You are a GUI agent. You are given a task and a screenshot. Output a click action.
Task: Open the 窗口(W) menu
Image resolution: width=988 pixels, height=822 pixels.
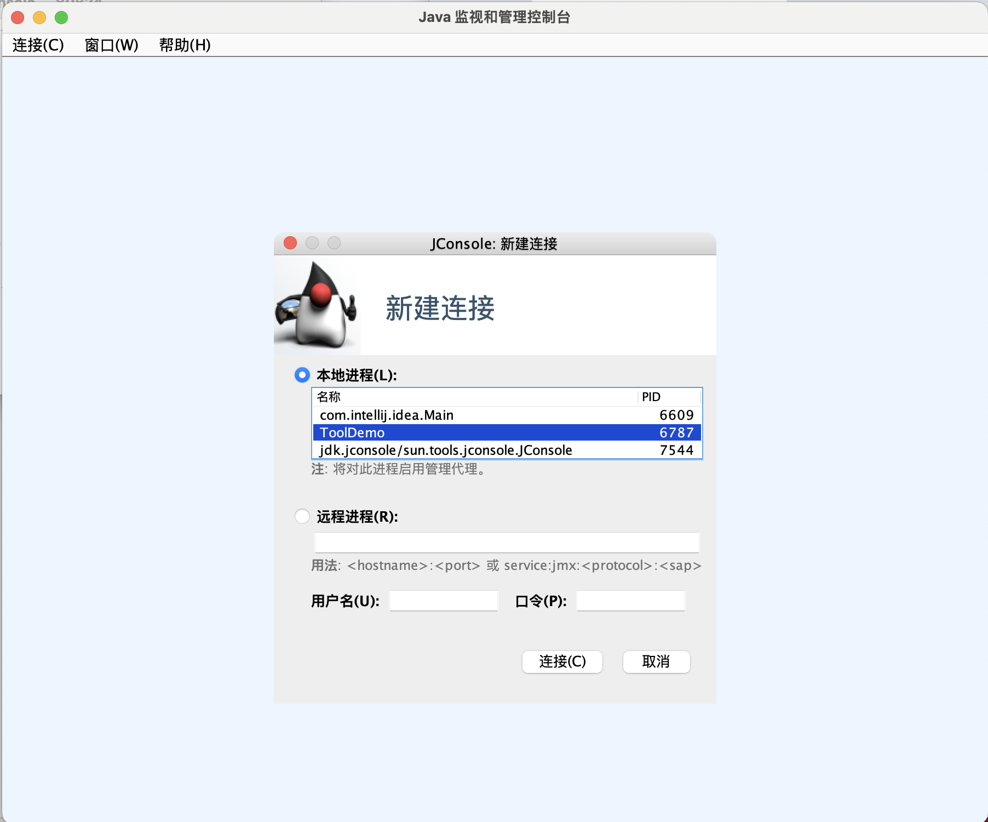click(112, 45)
